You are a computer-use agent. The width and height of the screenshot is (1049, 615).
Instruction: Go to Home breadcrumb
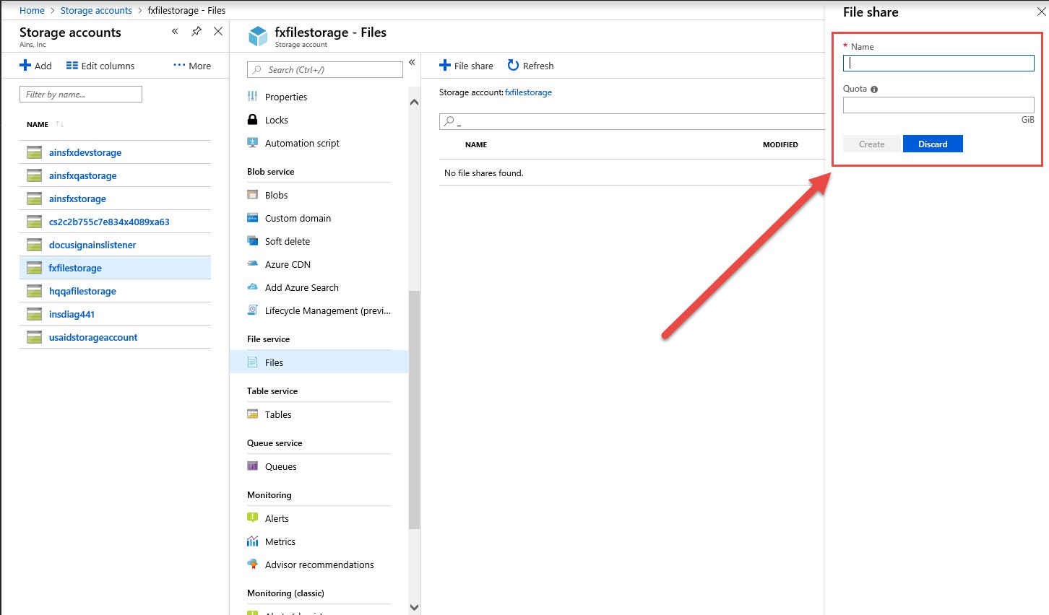[x=32, y=10]
